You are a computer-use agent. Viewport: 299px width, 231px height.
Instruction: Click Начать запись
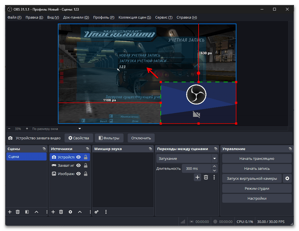click(x=257, y=169)
